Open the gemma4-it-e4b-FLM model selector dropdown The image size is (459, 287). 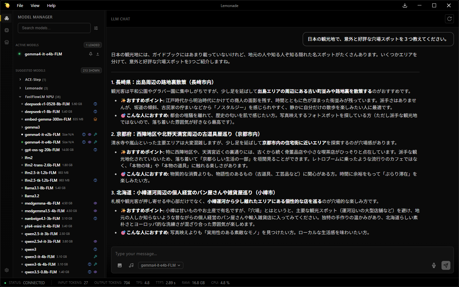click(x=161, y=265)
